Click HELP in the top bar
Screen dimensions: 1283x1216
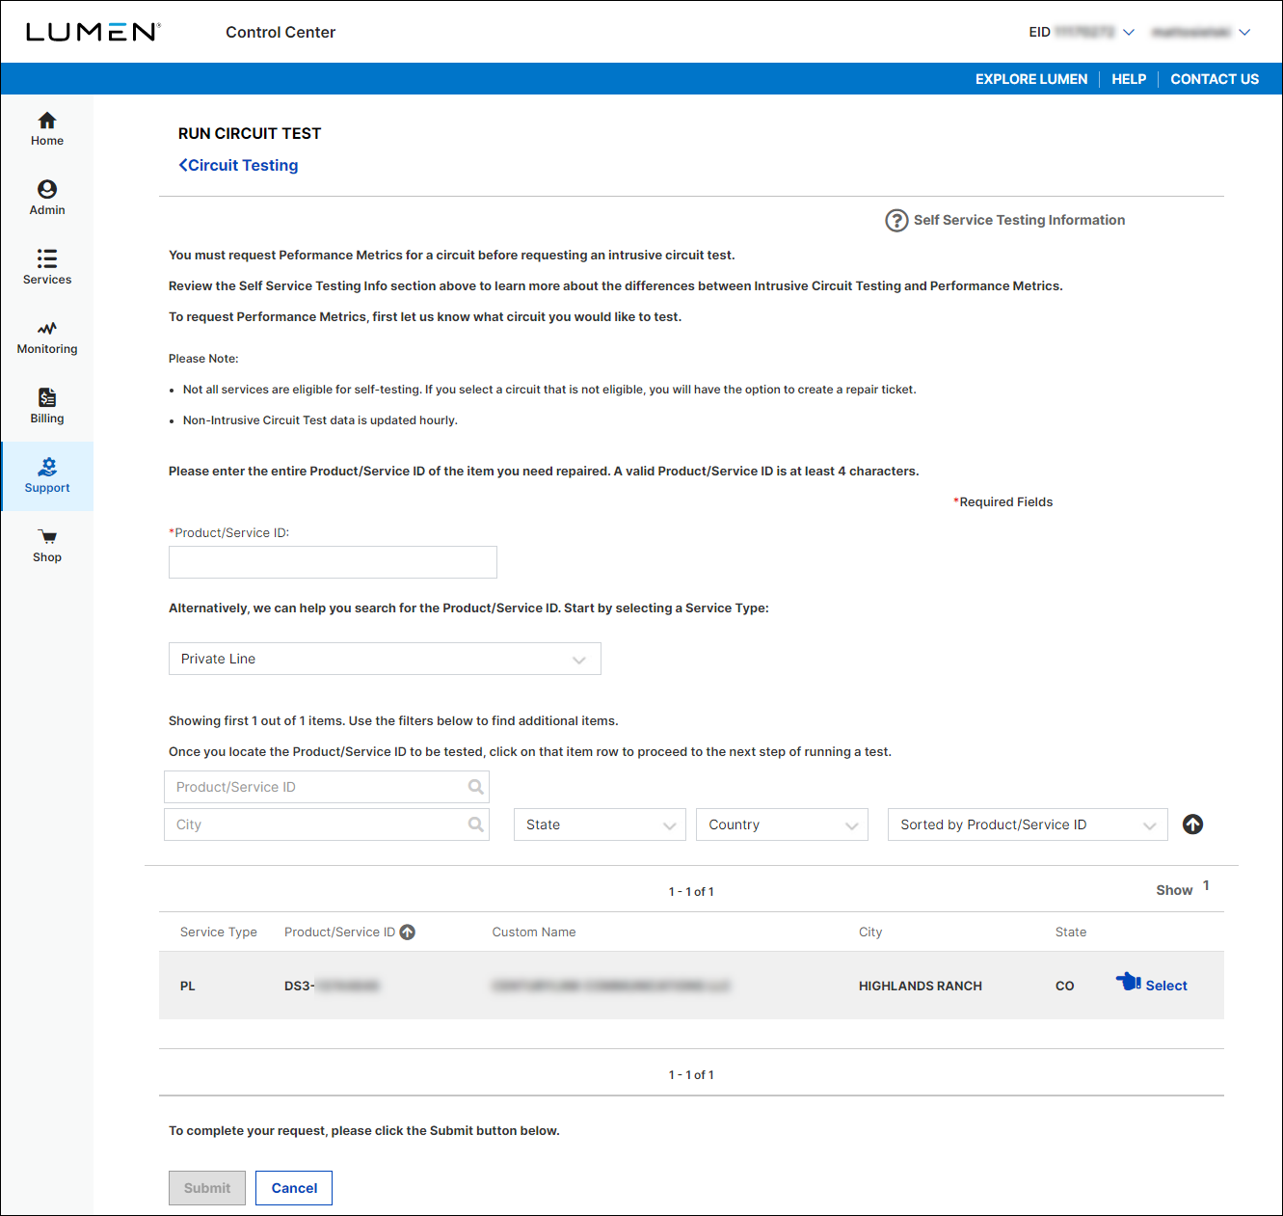point(1129,79)
